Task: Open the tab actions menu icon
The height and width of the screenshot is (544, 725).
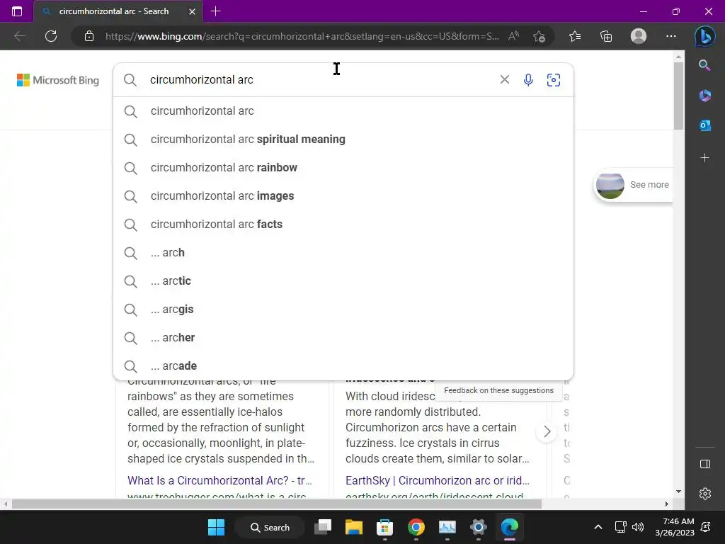Action: pos(17,11)
